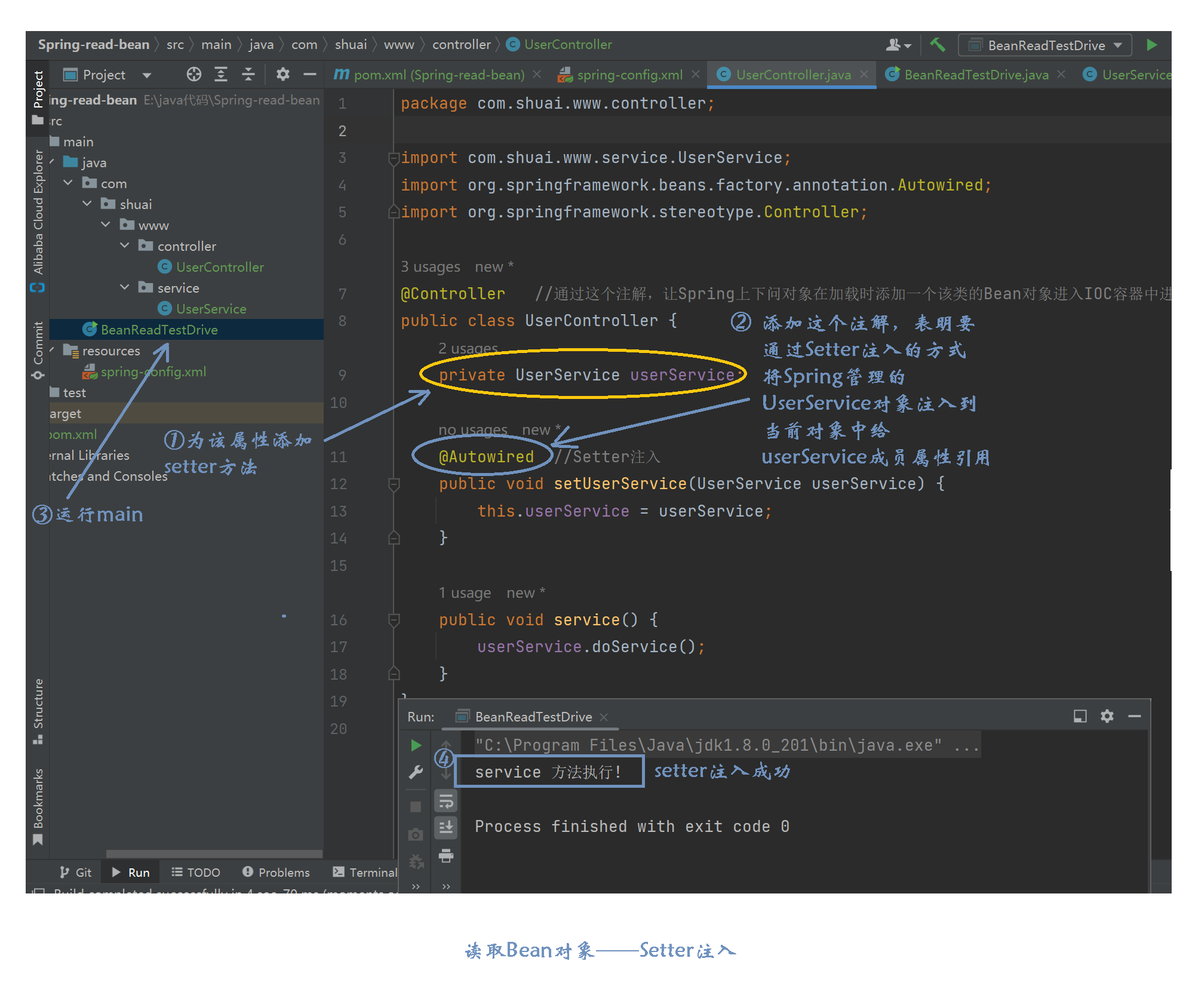Viewport: 1186px width, 995px height.
Task: Run the project with the green play icon
Action: [1153, 45]
